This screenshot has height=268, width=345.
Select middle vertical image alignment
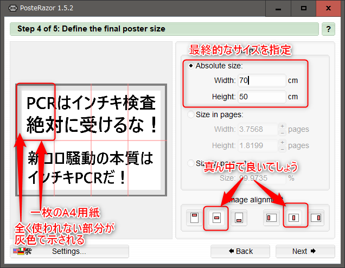[x=216, y=218]
